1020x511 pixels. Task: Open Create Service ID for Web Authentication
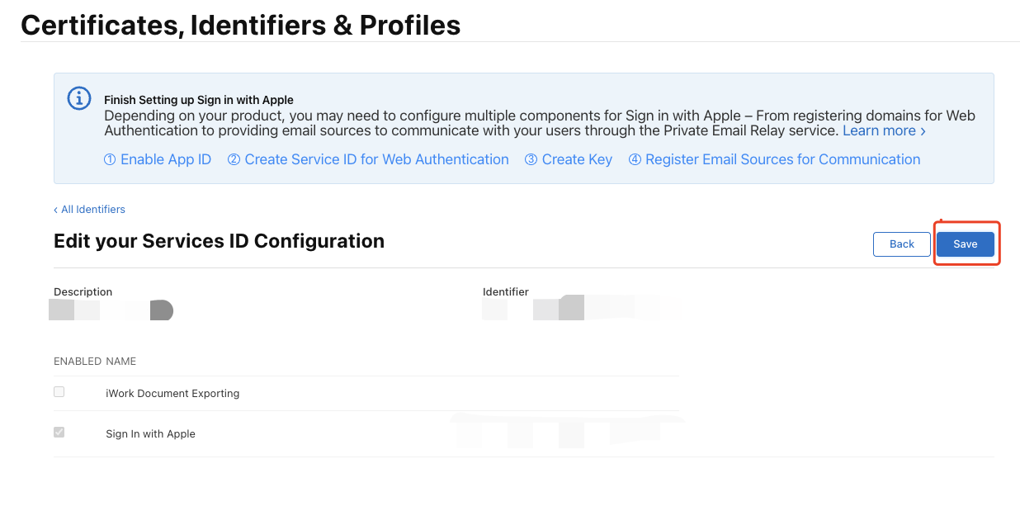[x=368, y=159]
